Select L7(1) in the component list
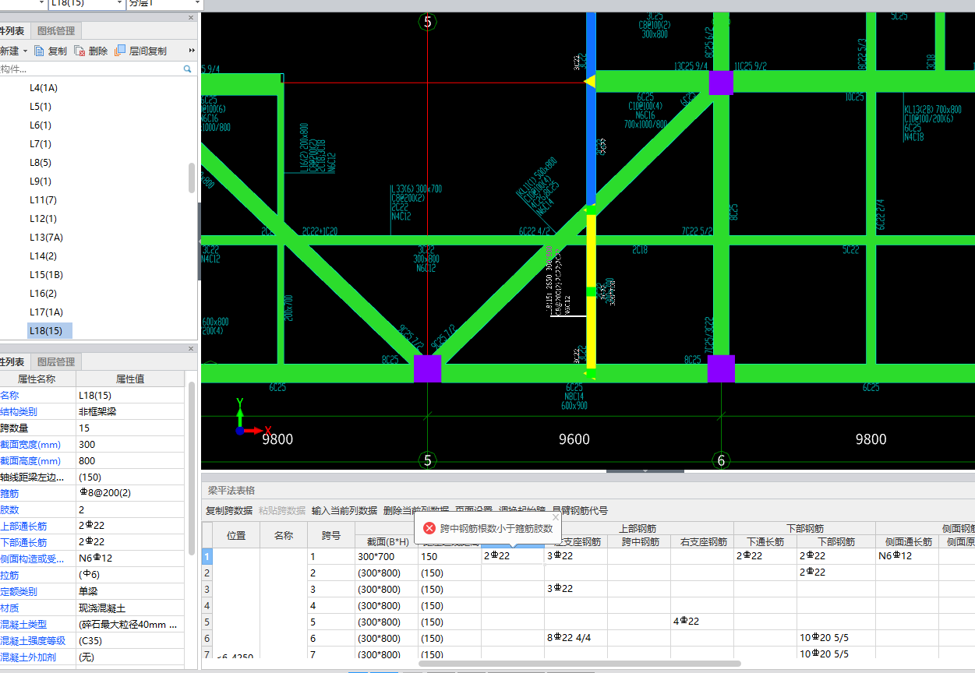This screenshot has width=975, height=673. click(x=41, y=144)
